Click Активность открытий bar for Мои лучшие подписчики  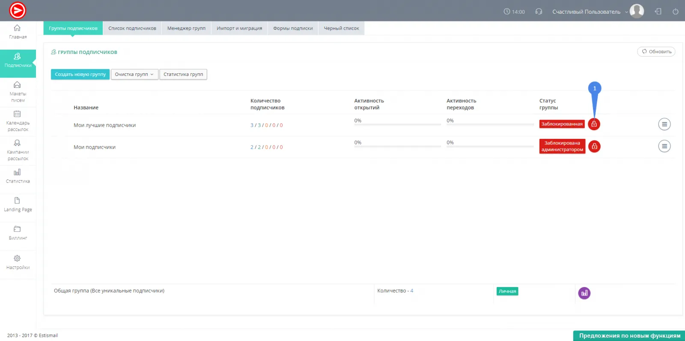[397, 124]
